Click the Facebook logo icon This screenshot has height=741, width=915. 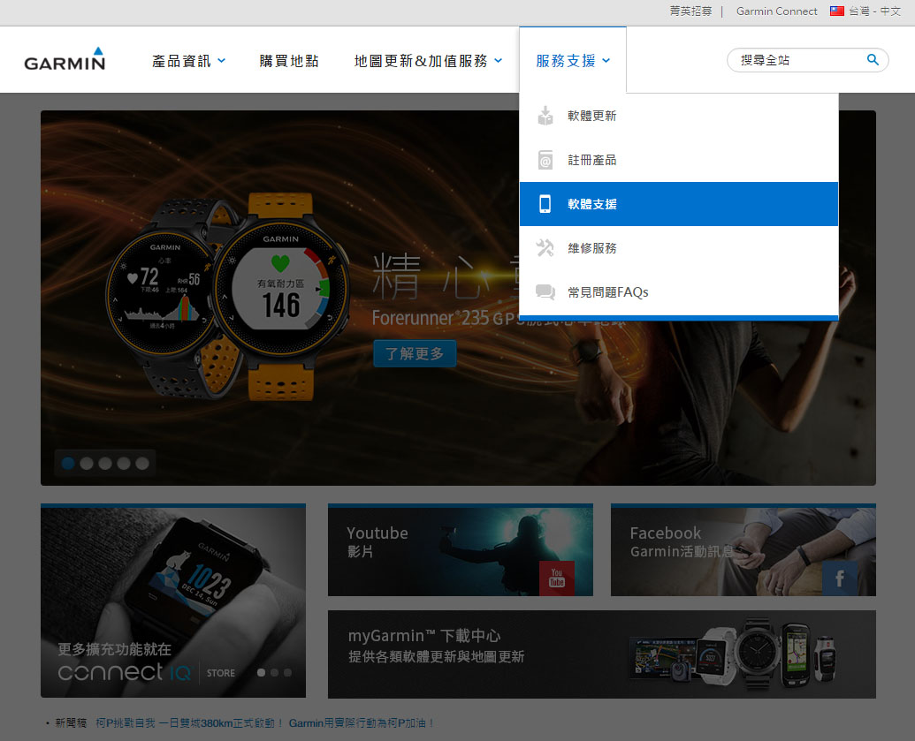tap(840, 578)
